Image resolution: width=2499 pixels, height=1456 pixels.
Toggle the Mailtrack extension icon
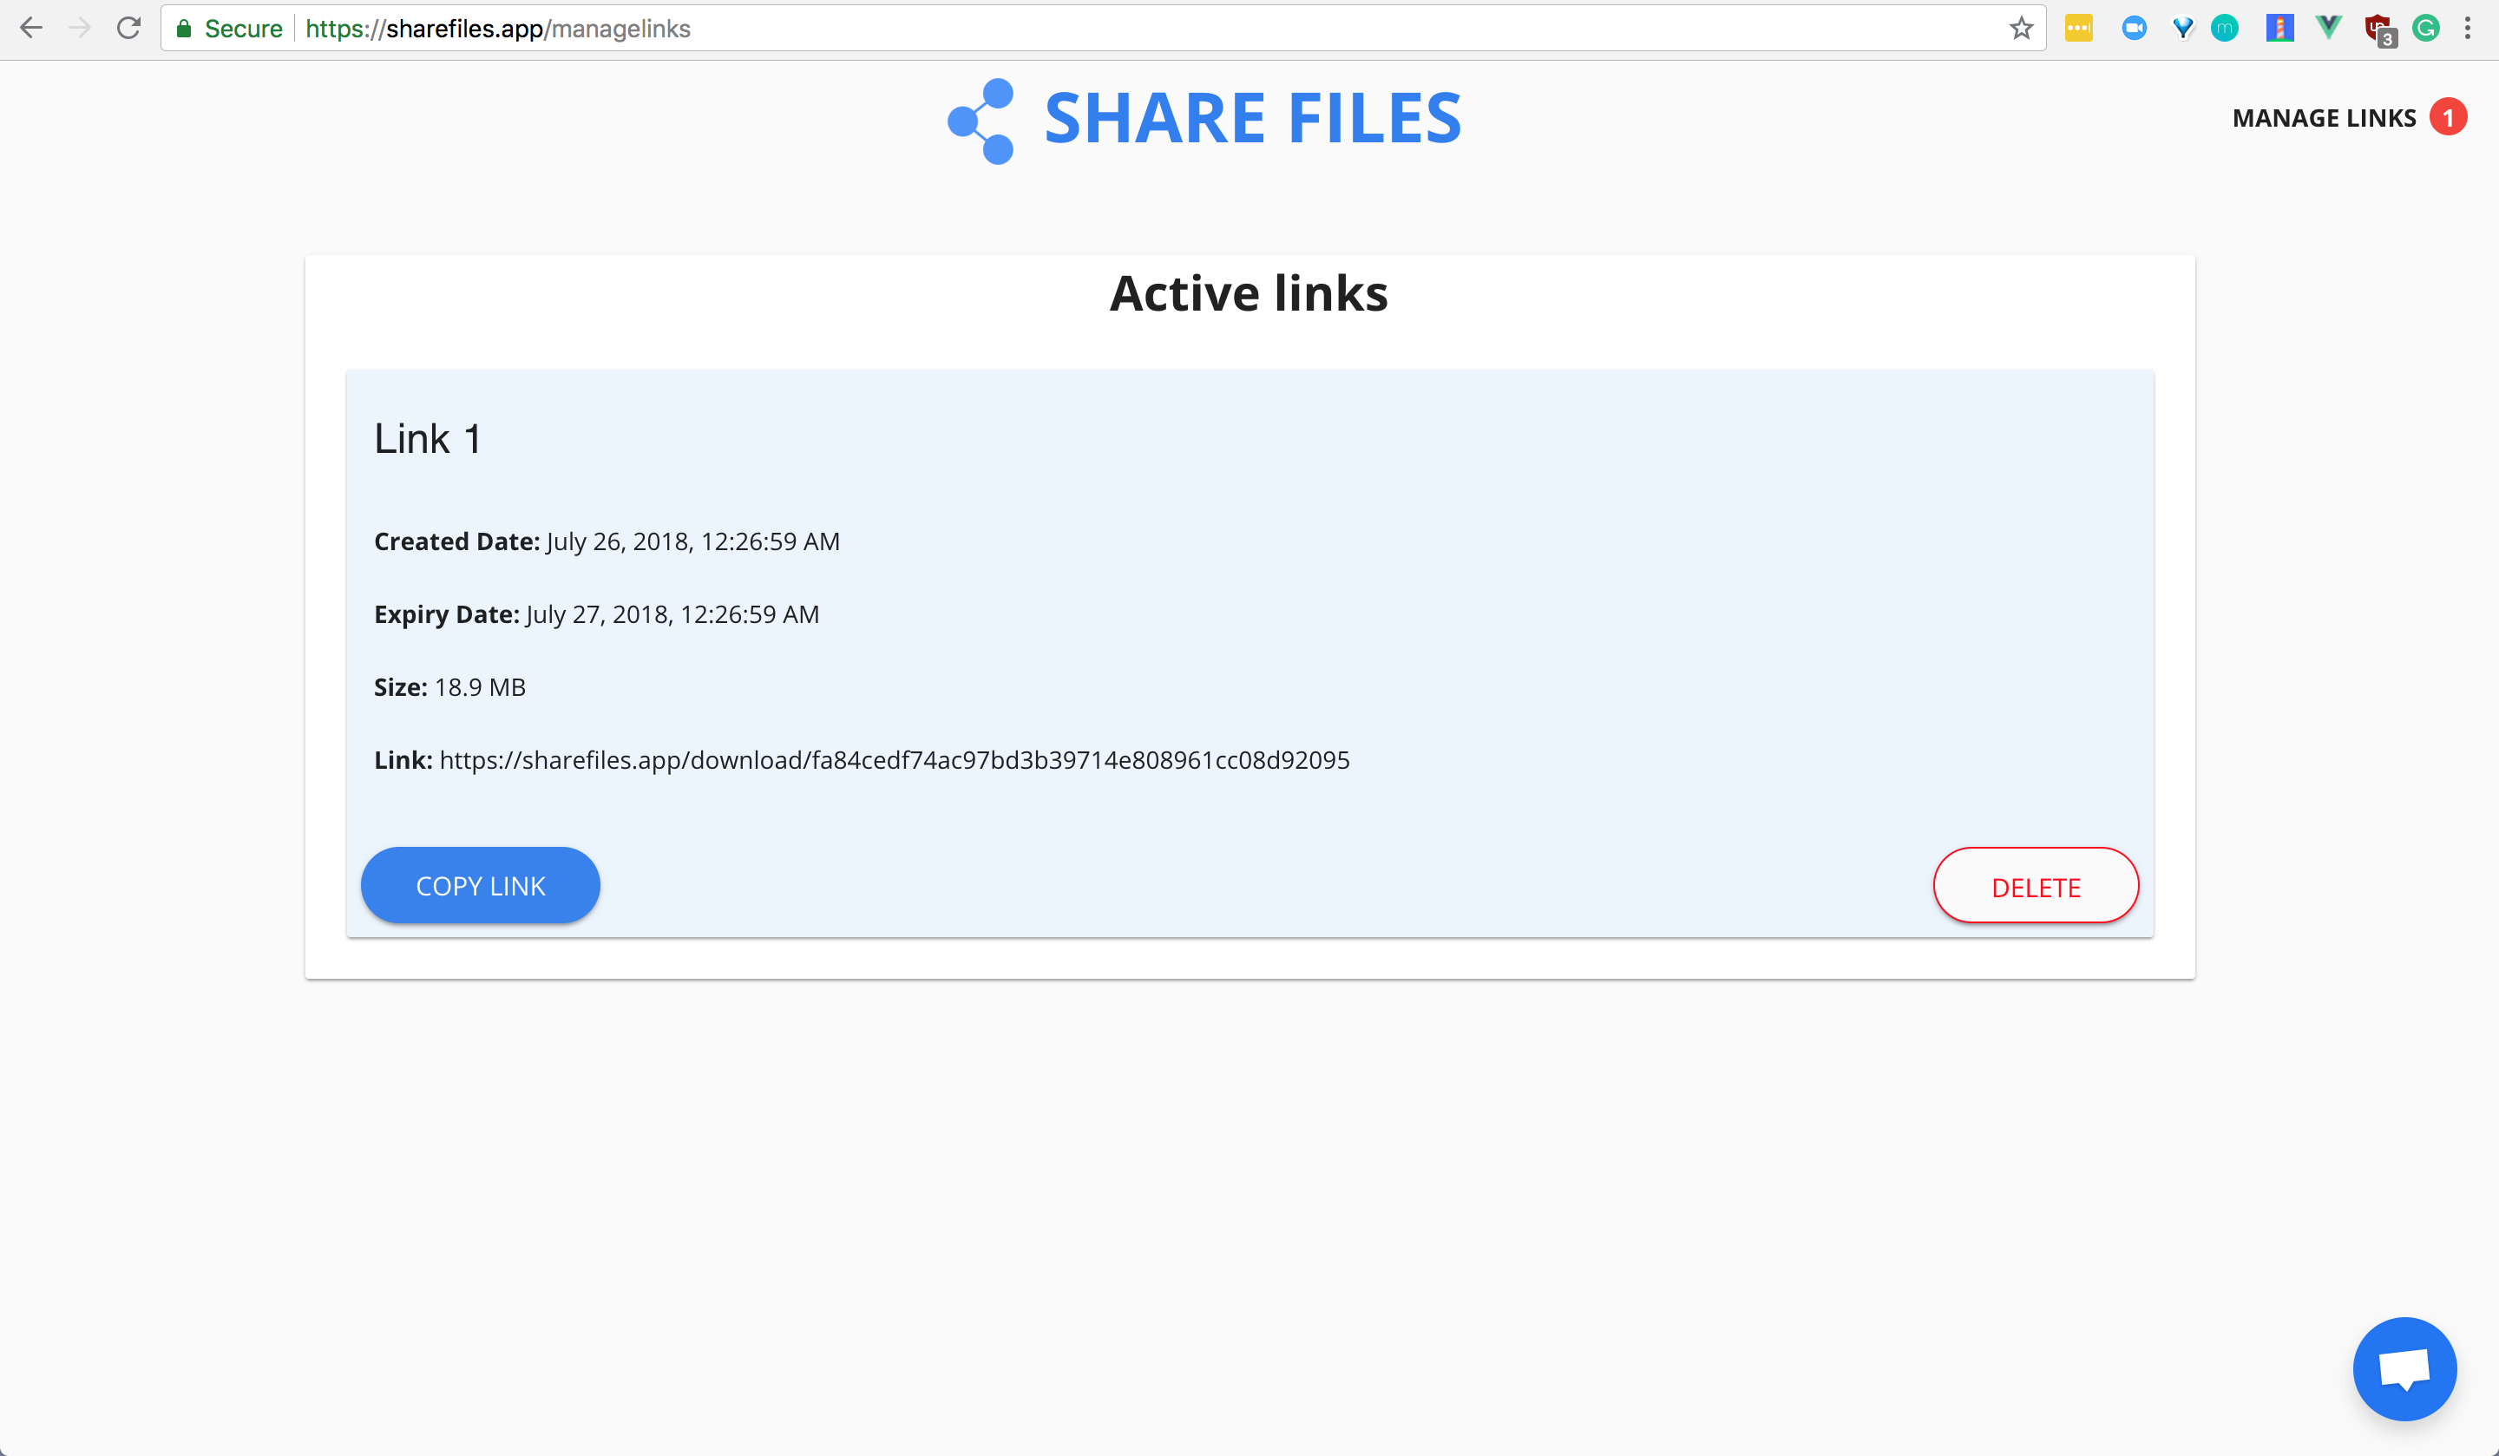[x=2224, y=28]
